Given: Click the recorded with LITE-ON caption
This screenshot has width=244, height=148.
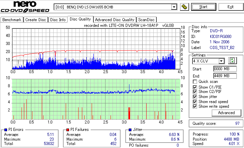Looking at the screenshot, I should 129,26.
